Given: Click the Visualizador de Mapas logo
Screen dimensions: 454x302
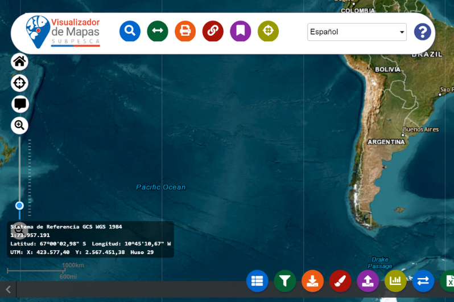Looking at the screenshot, I should (63, 31).
